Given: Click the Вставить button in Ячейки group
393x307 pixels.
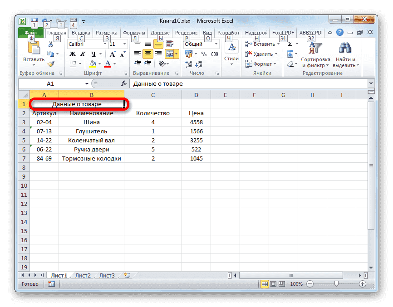Looking at the screenshot, I should pos(262,44).
